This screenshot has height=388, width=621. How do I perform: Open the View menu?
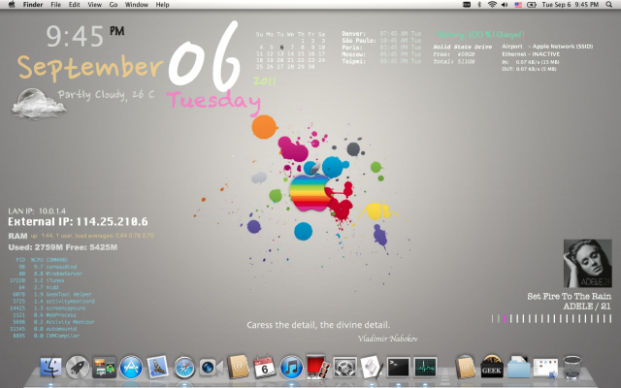(x=95, y=5)
